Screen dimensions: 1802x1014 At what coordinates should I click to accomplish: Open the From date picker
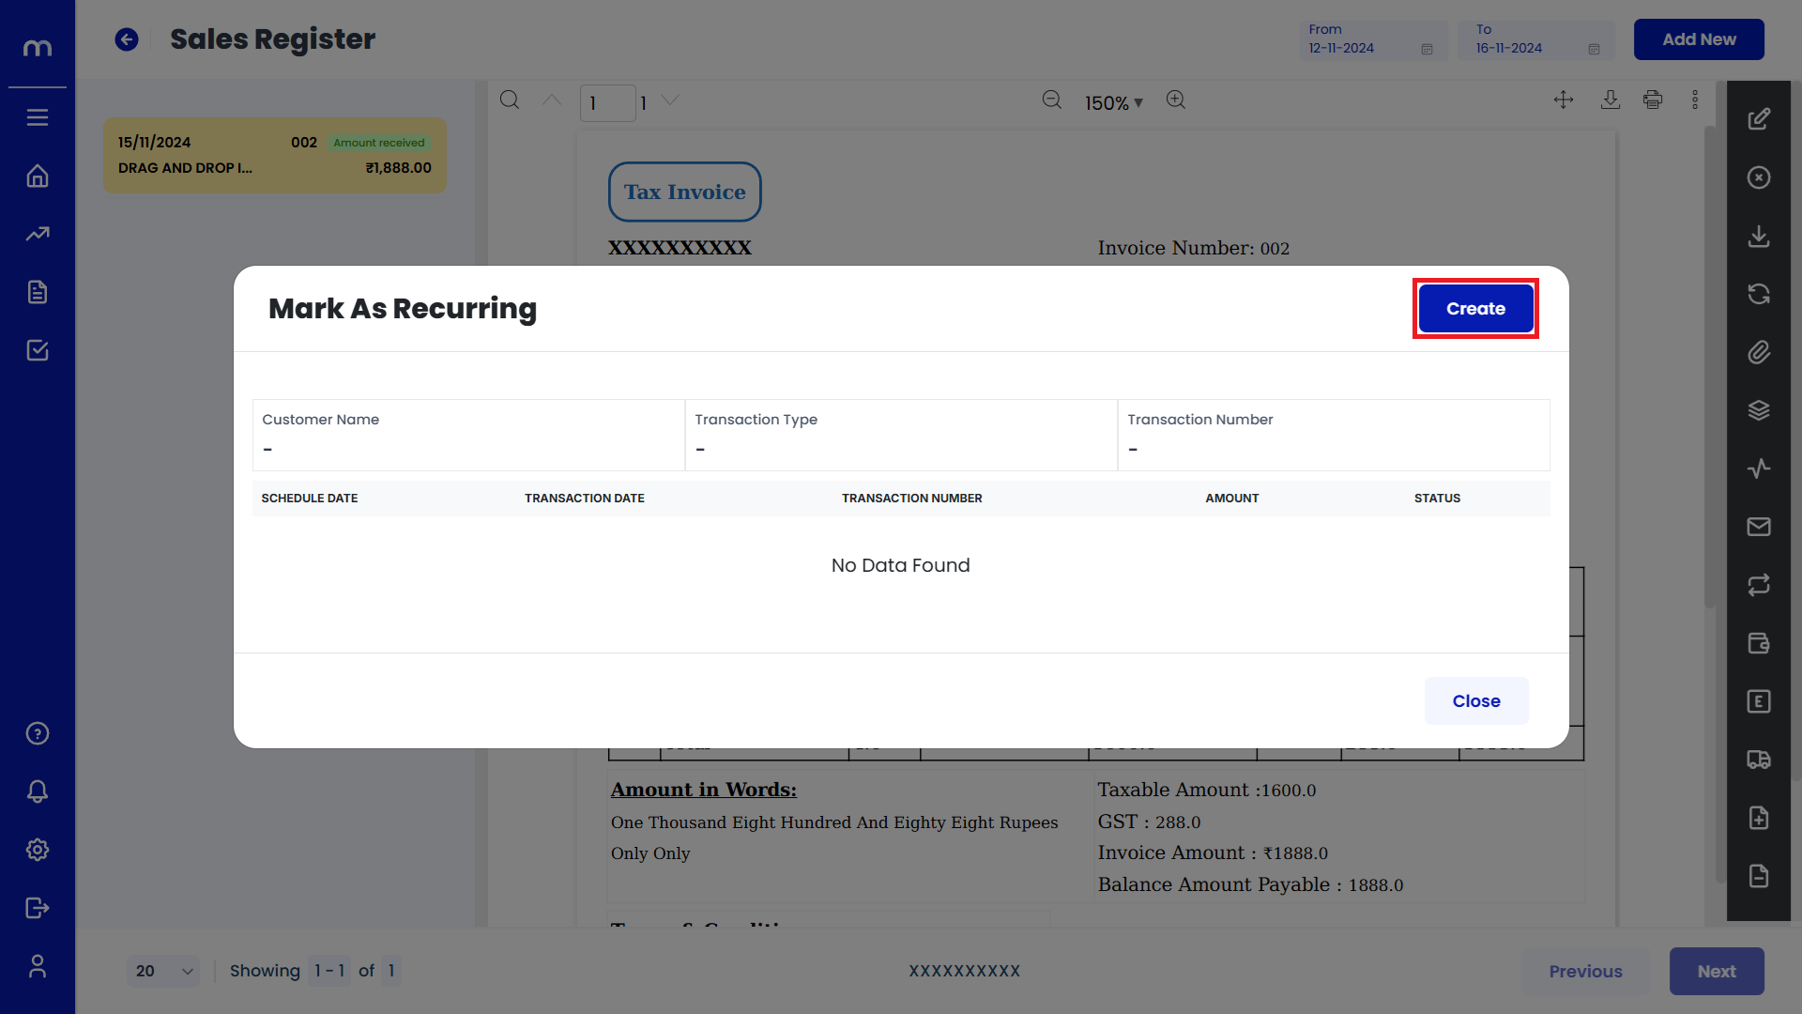coord(1373,39)
